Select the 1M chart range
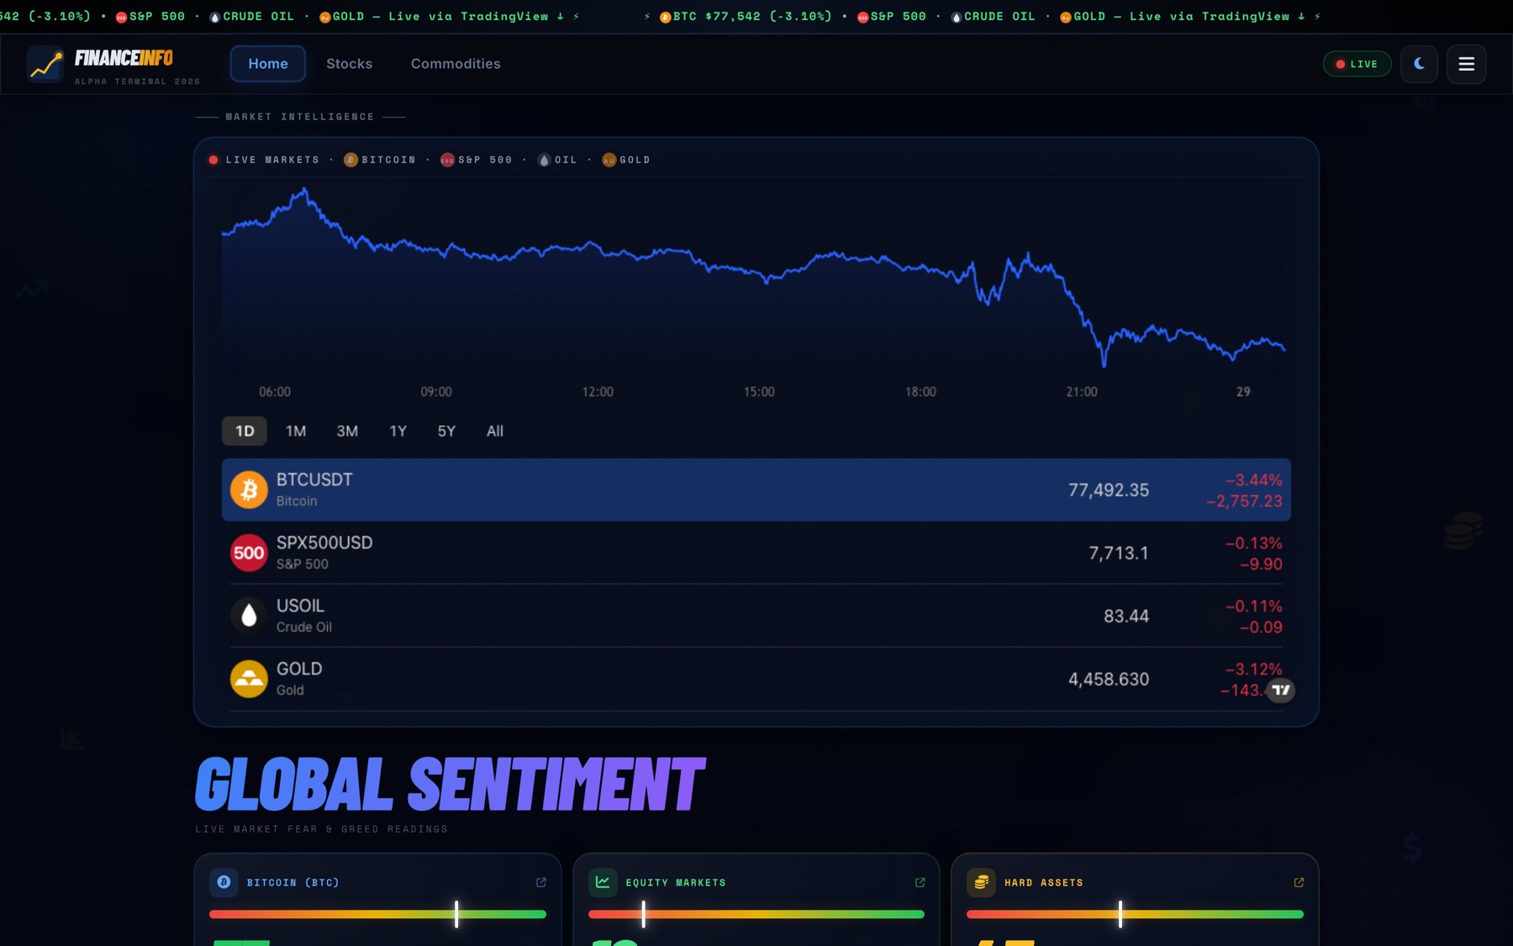1513x946 pixels. (x=296, y=431)
